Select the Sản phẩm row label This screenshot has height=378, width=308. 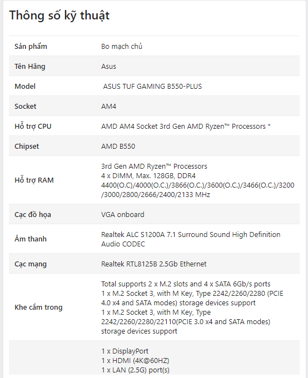31,46
